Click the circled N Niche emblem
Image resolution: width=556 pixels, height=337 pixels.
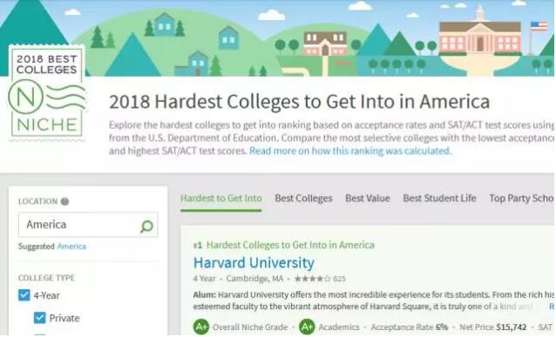pyautogui.click(x=25, y=97)
